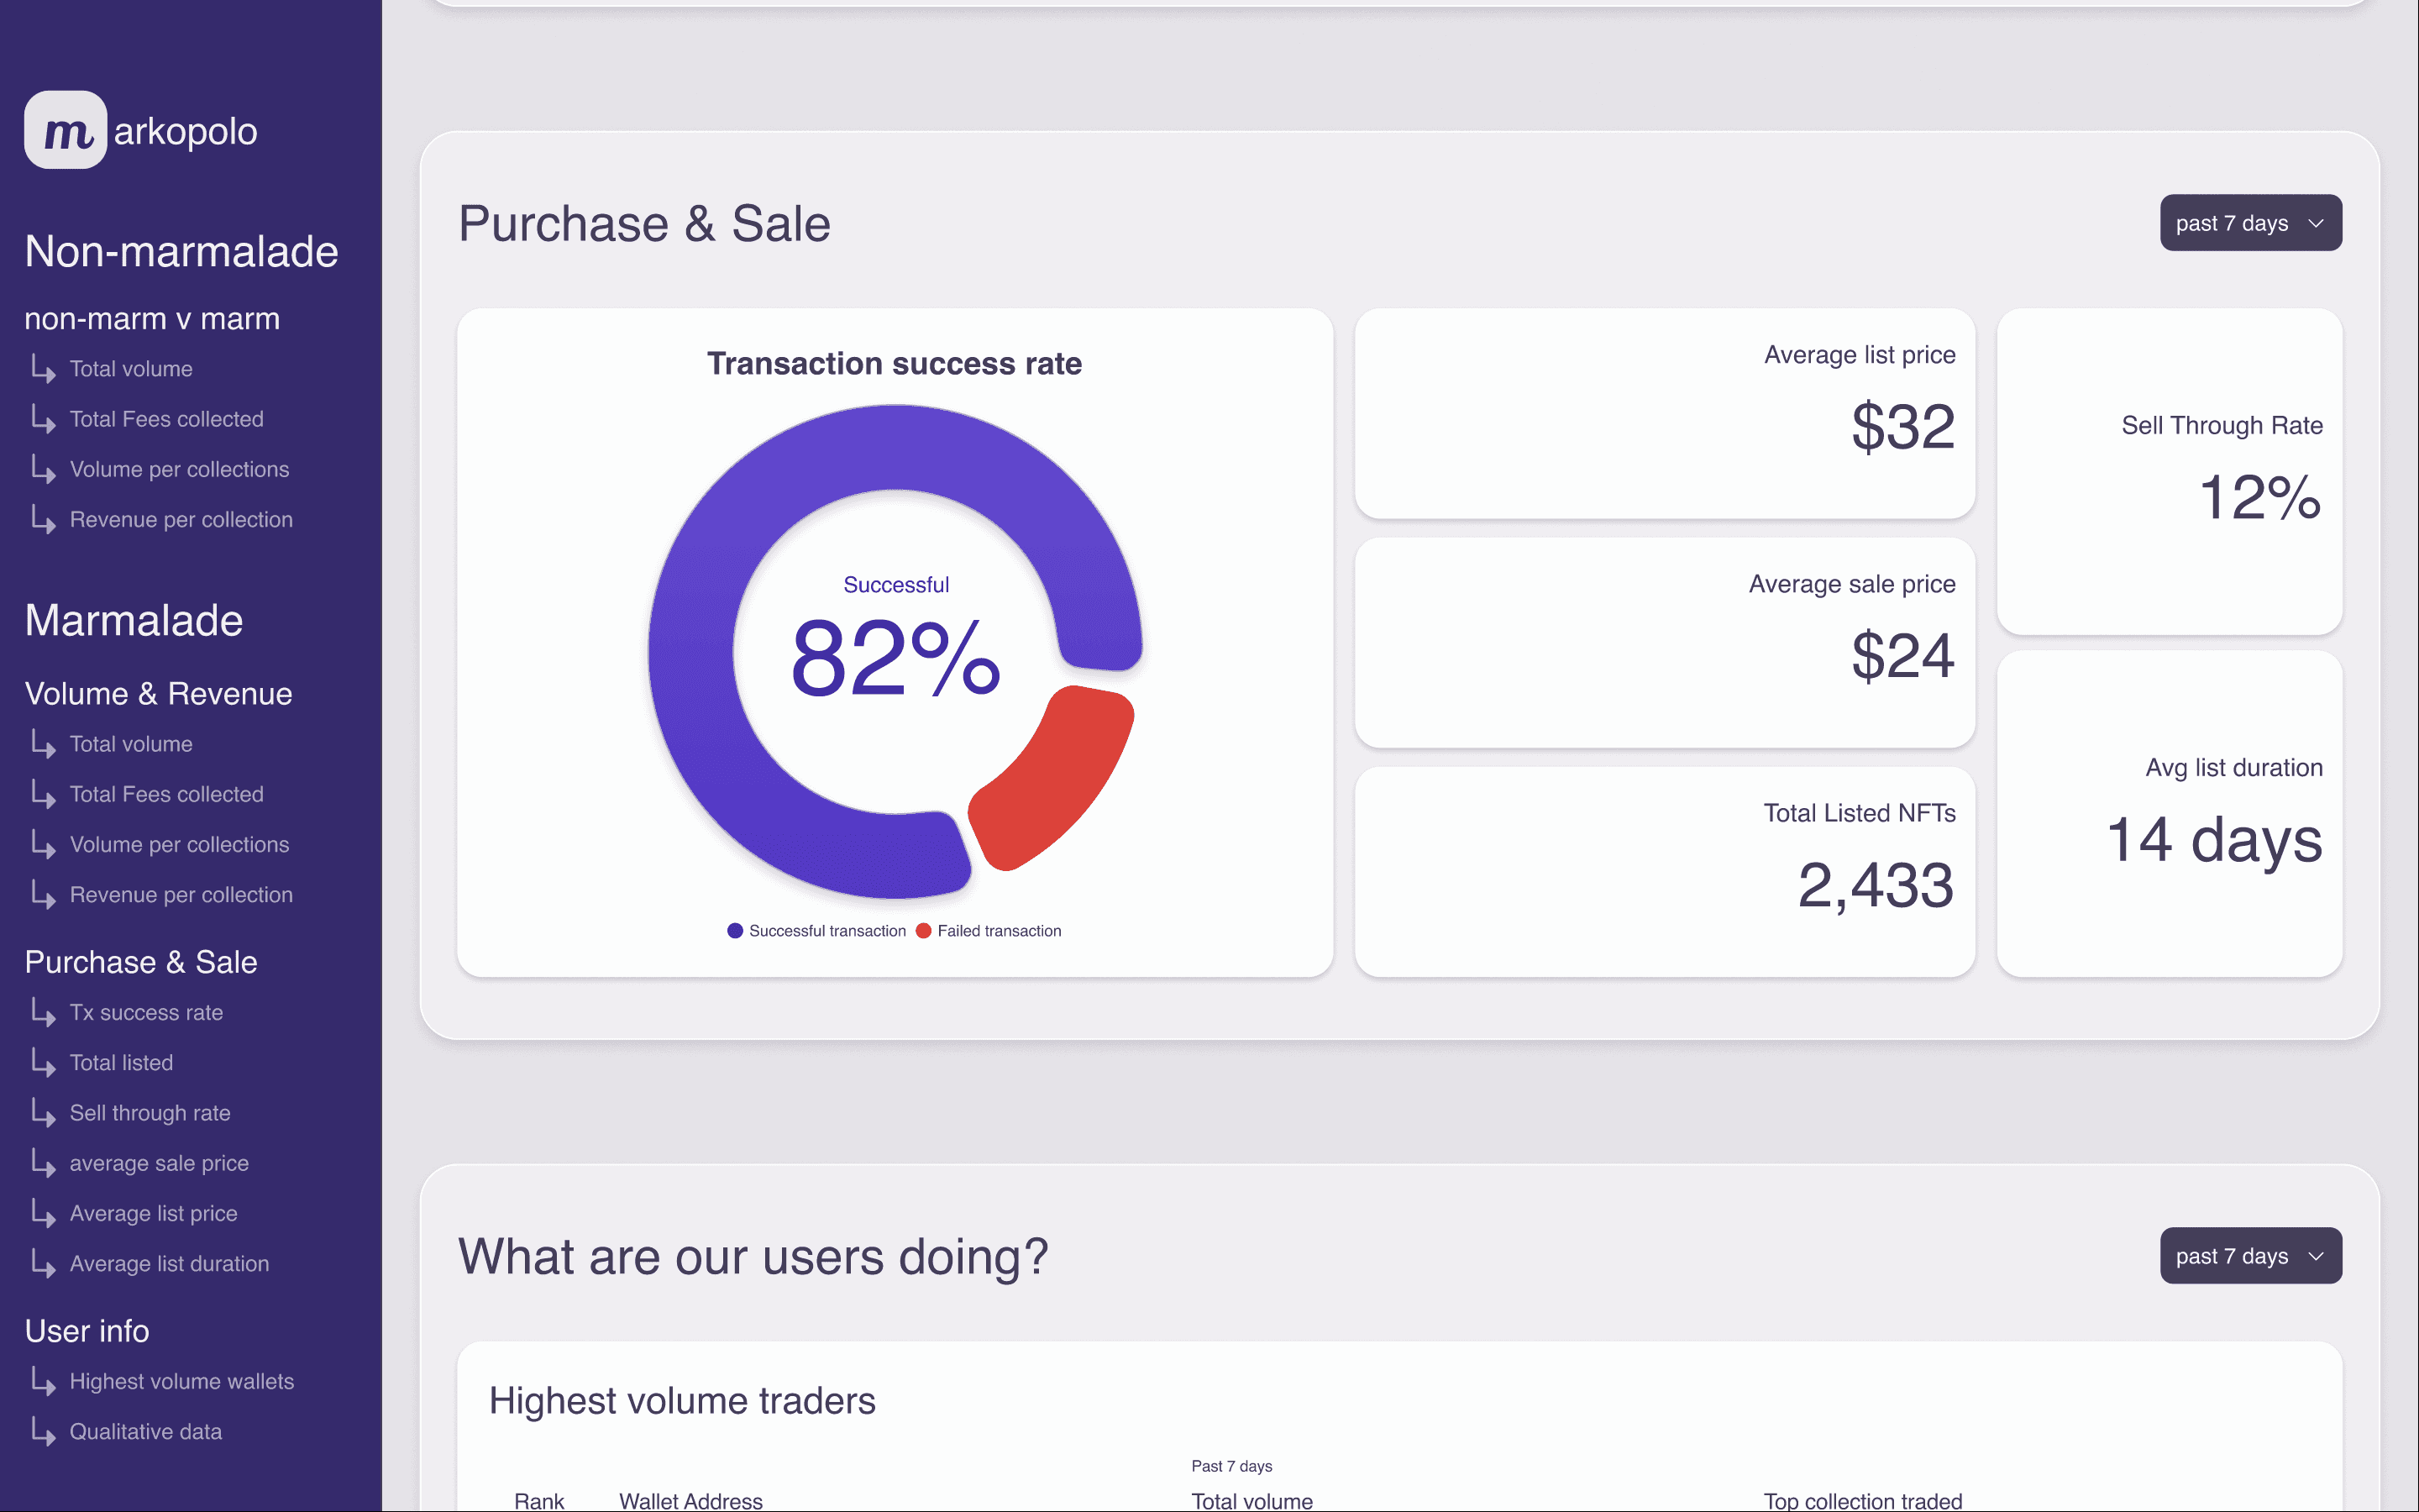Click the blue Successful transaction legend dot

click(736, 931)
